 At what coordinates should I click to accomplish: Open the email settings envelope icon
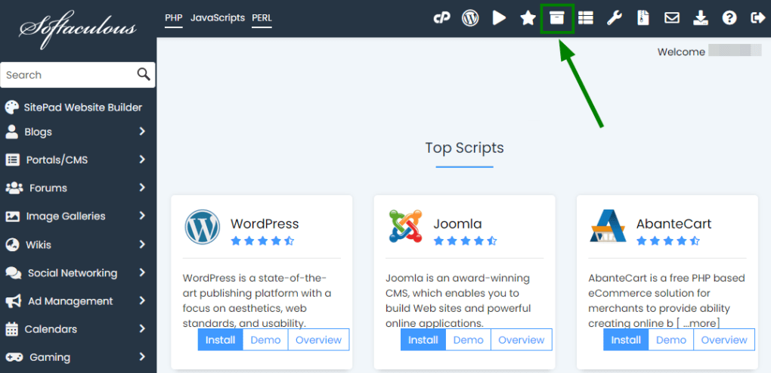[x=672, y=18]
